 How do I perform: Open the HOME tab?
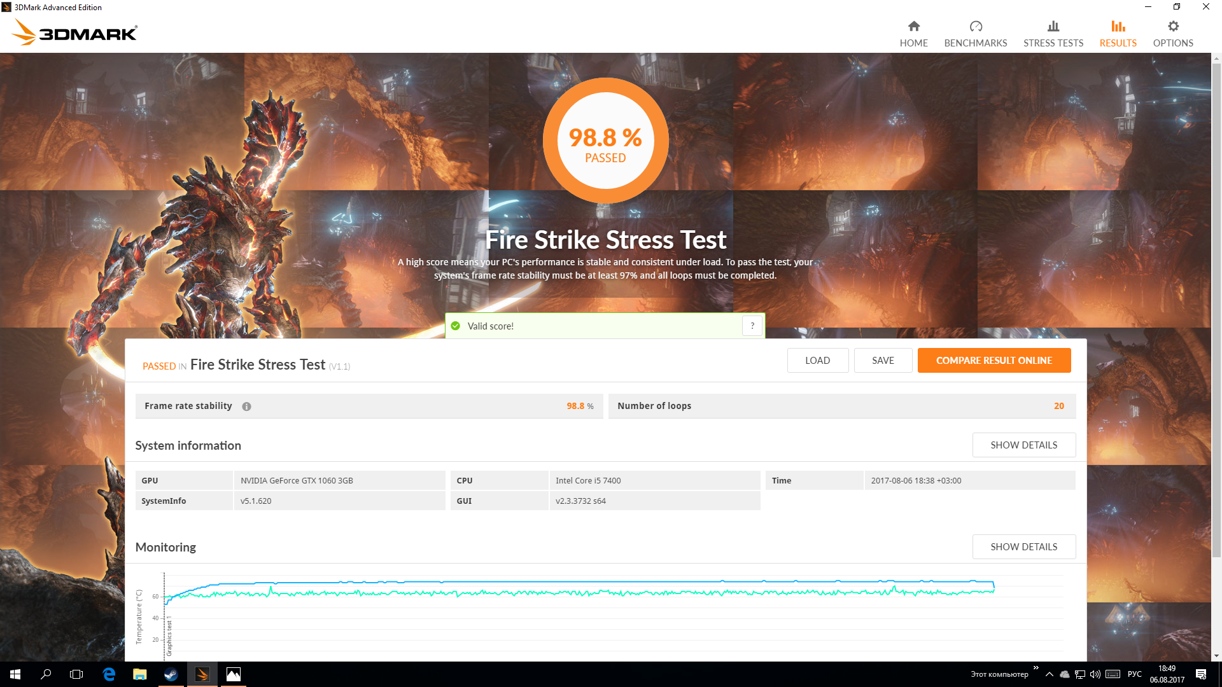(913, 34)
